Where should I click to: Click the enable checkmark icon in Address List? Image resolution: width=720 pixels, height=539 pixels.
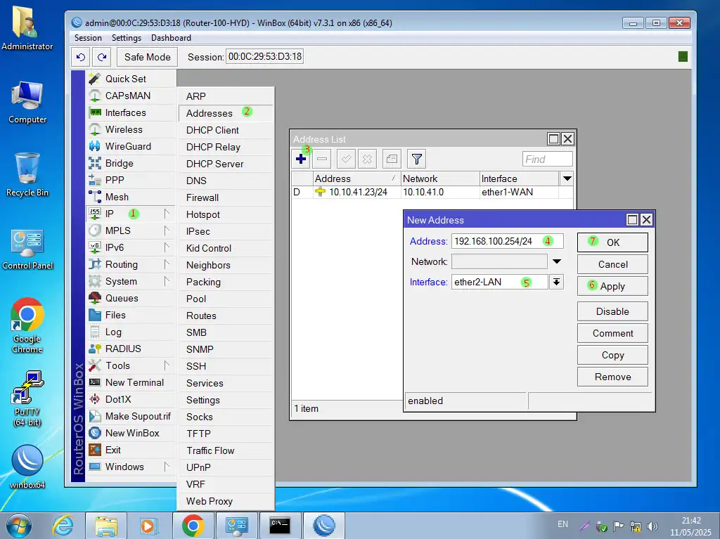346,159
